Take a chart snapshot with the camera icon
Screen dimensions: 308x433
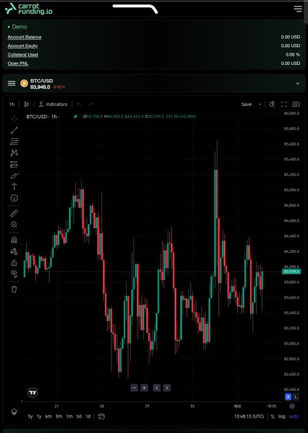point(296,104)
